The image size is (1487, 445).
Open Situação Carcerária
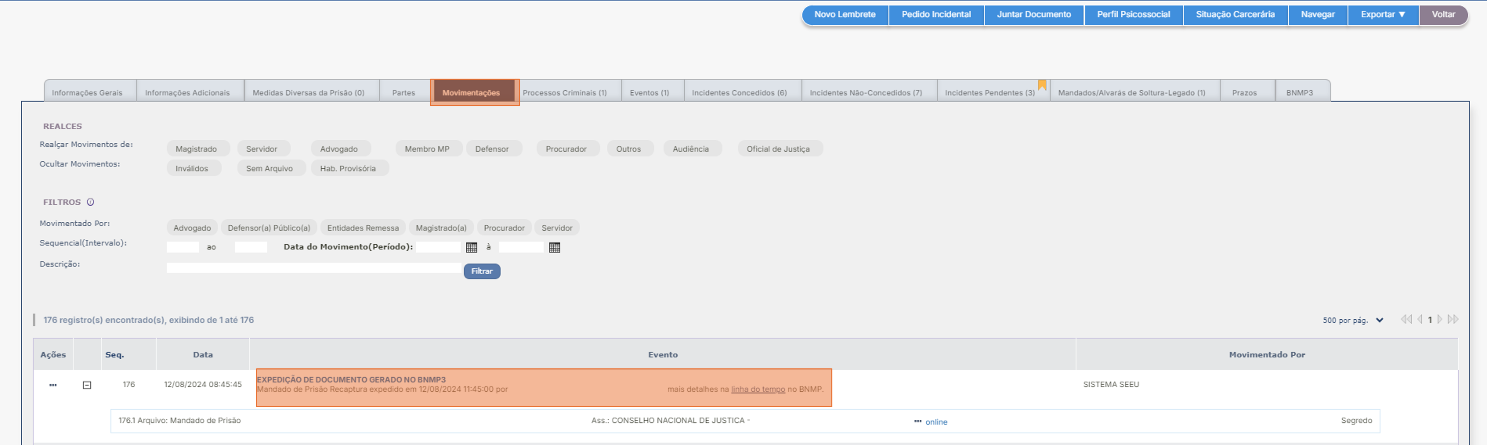(1235, 15)
